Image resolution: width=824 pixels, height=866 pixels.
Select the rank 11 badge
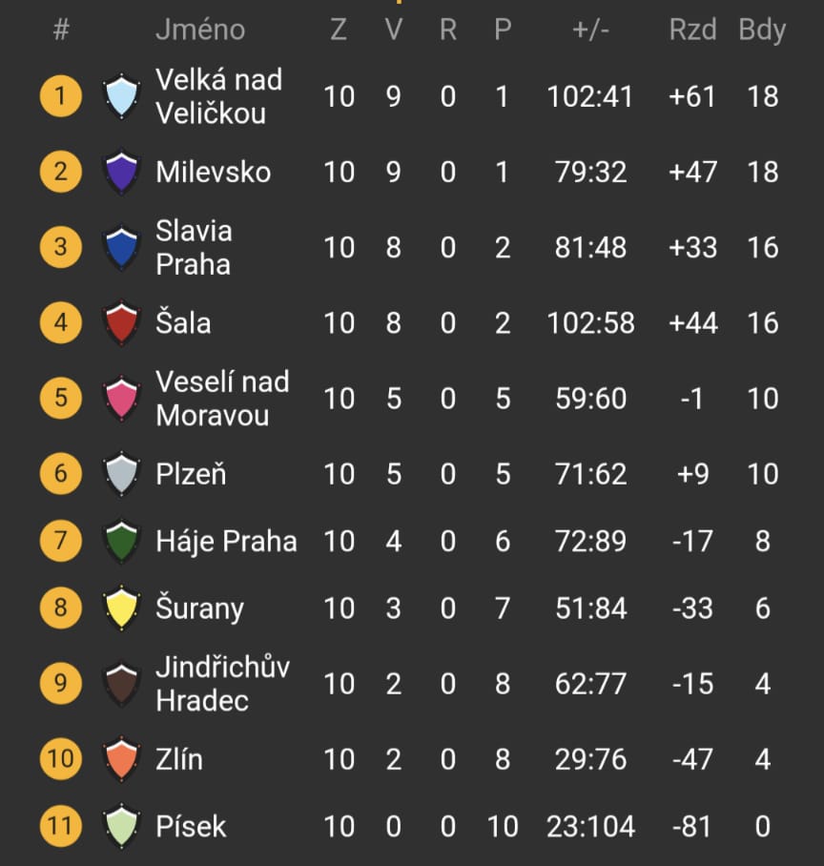[x=61, y=826]
